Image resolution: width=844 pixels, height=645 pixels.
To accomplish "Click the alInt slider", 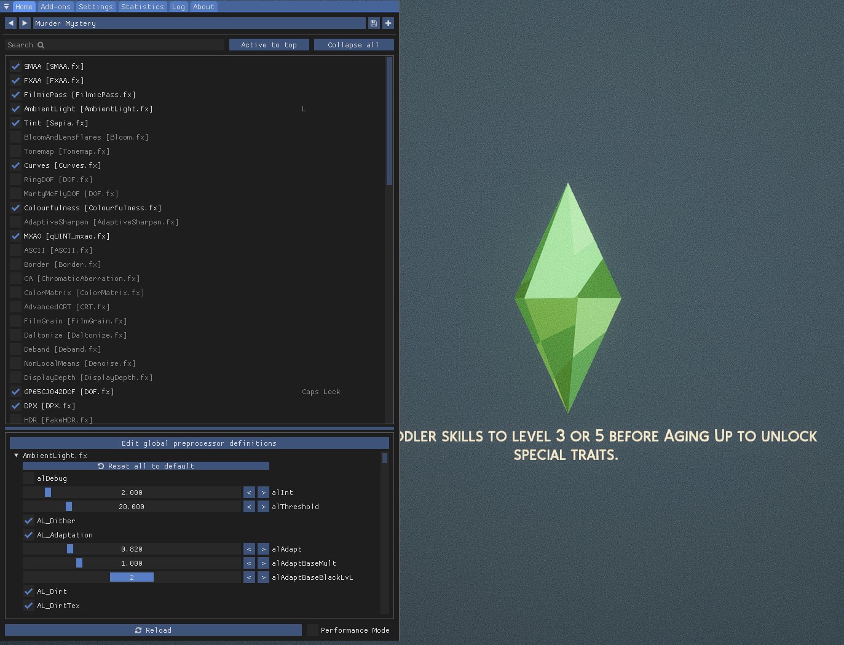I will pyautogui.click(x=132, y=493).
